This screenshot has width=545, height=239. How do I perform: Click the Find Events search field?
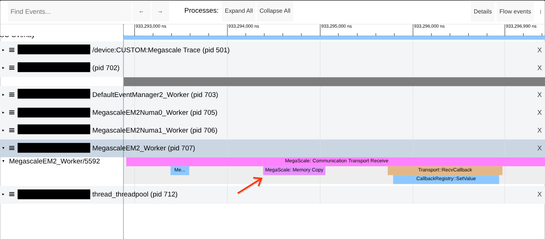(x=69, y=11)
